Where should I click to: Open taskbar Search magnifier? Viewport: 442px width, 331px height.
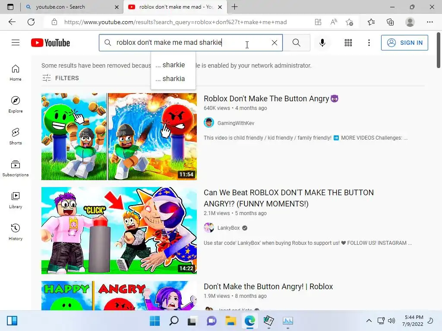[x=174, y=321]
